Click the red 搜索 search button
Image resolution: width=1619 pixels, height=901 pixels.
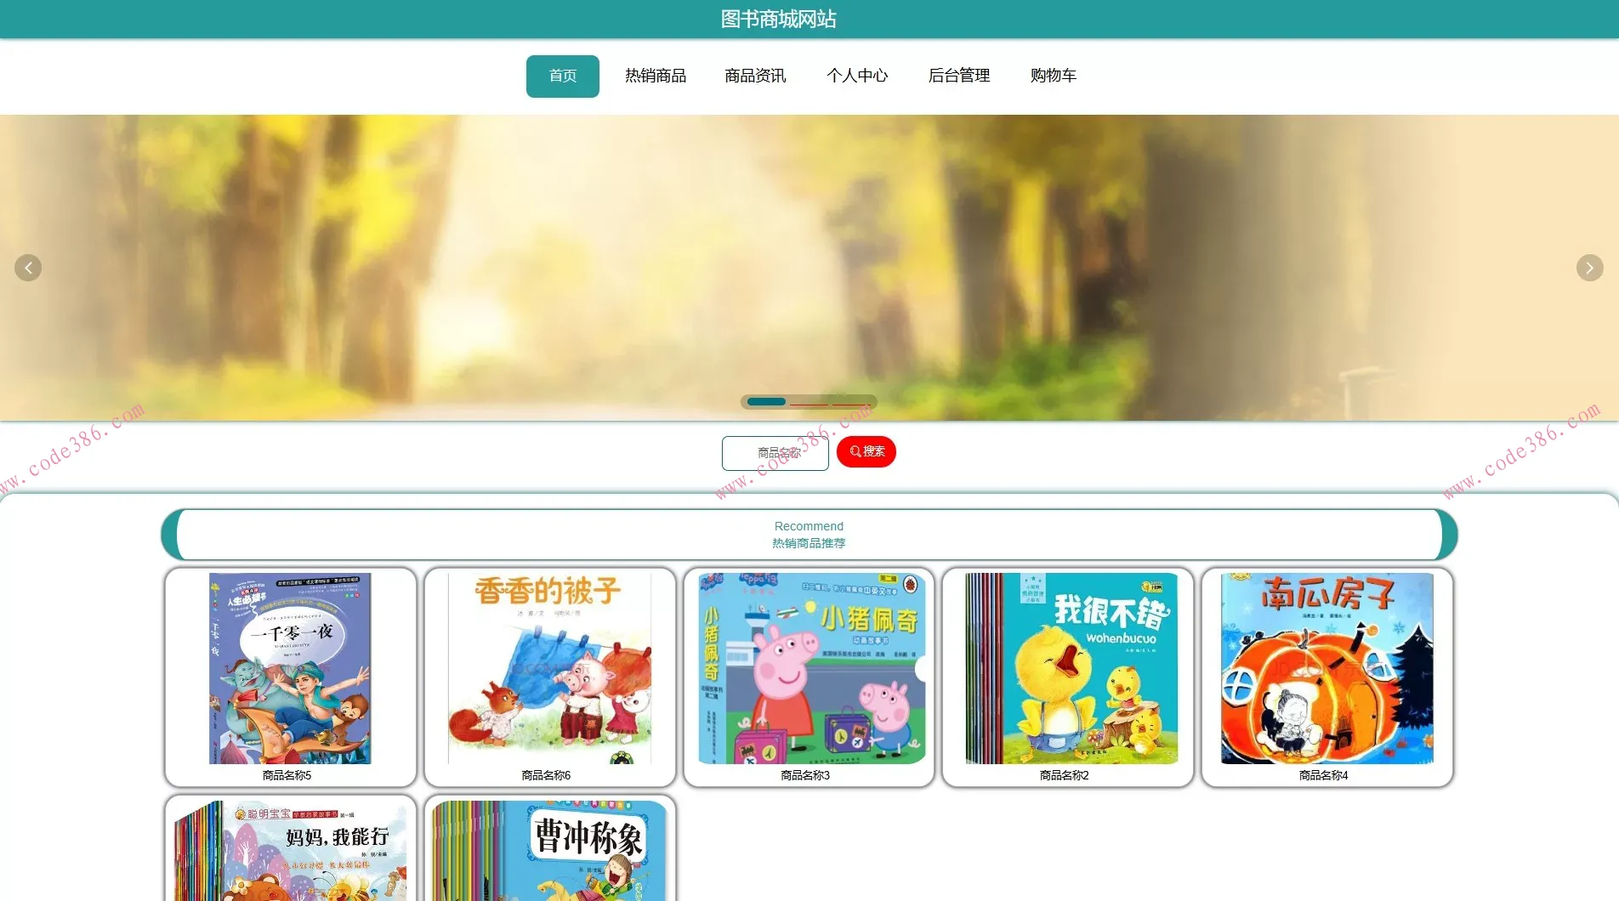(x=866, y=451)
